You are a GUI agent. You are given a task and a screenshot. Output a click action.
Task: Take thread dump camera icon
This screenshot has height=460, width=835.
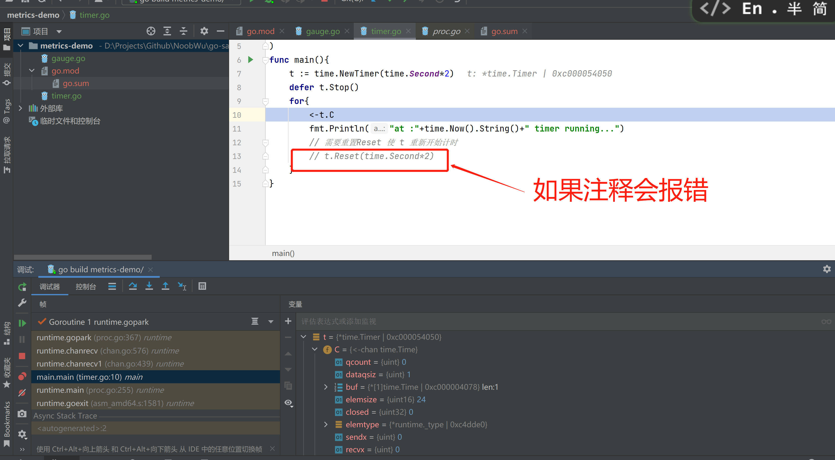click(22, 414)
